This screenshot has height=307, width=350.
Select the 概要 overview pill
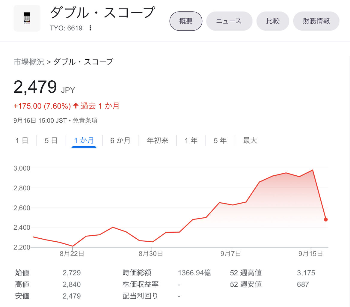[x=186, y=21]
